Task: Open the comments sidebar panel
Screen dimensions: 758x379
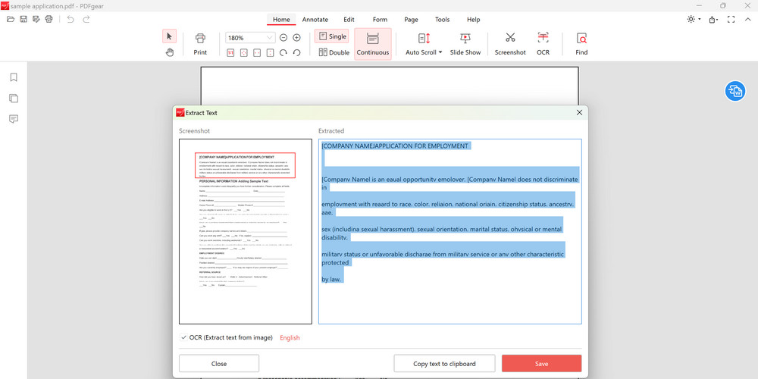Action: coord(14,119)
